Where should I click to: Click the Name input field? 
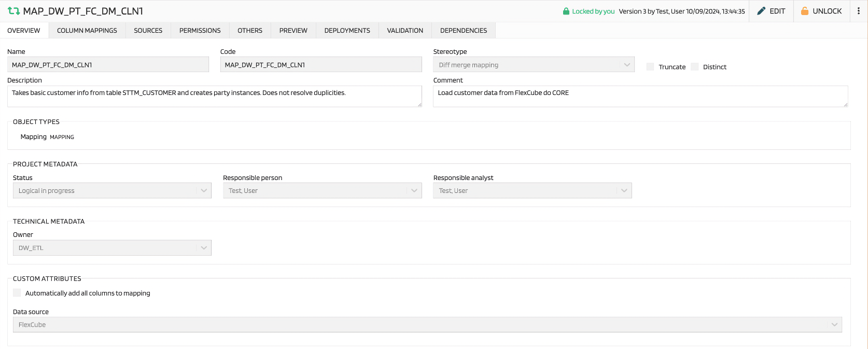click(108, 65)
